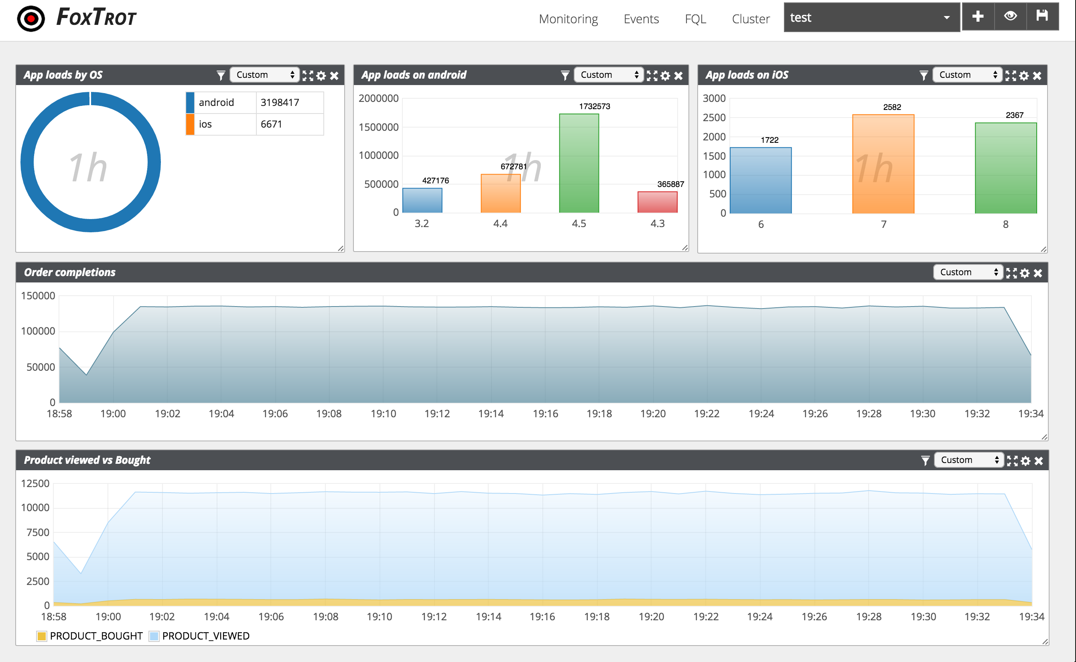Viewport: 1076px width, 662px height.
Task: Click the blue donut chart ring
Action: coord(27,162)
